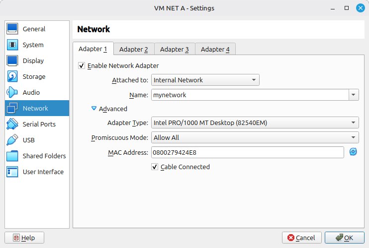Screen dimensions: 369x248
Task: Open the Audio speaker icon
Action: point(12,93)
